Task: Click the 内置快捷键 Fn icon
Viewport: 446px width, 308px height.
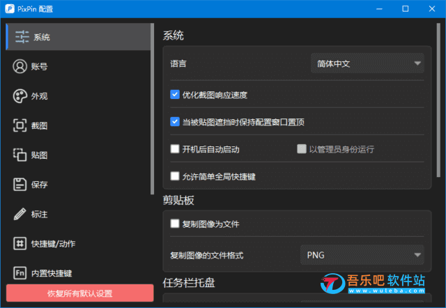Action: pos(20,273)
